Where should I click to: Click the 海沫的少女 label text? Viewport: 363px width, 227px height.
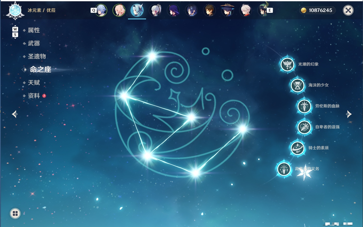[x=319, y=85]
